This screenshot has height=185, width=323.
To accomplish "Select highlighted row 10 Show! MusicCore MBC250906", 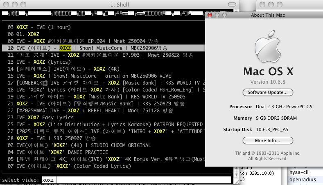I will 104,48.
